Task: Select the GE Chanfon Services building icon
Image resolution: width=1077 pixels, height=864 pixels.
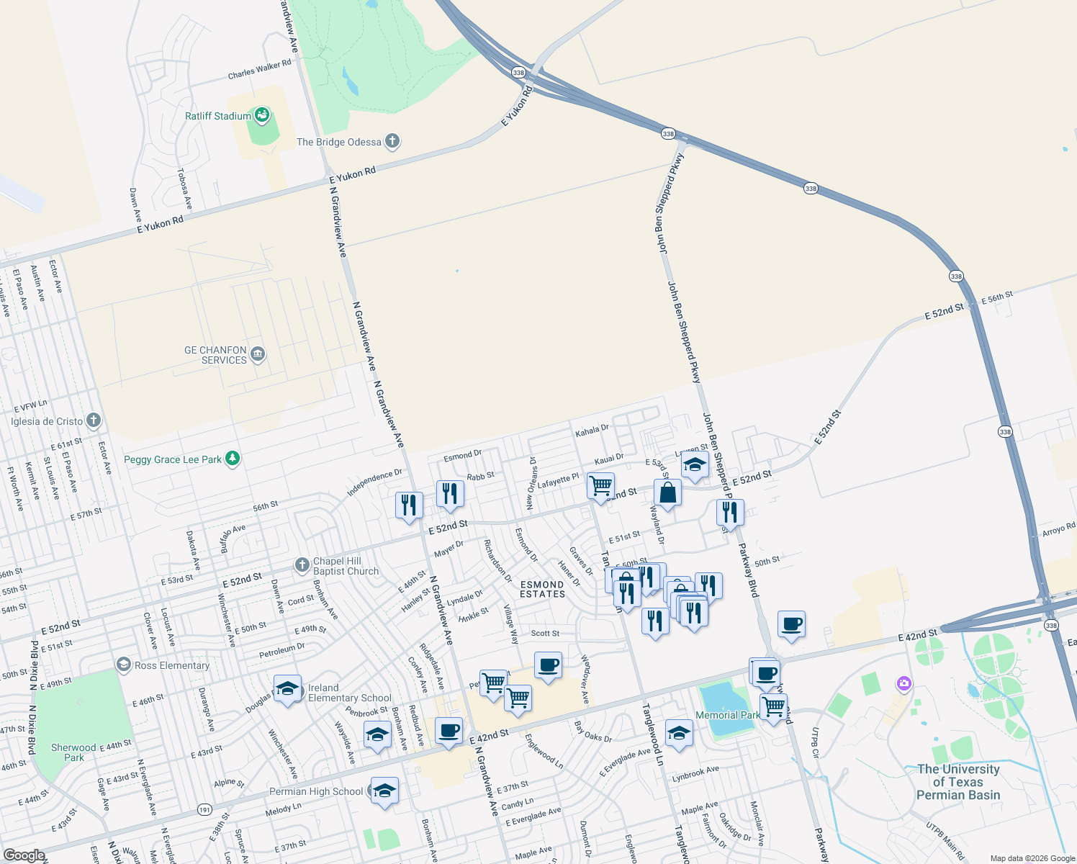Action: click(257, 354)
